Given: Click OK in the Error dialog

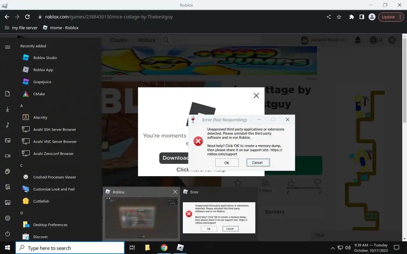Looking at the screenshot, I should [x=227, y=163].
